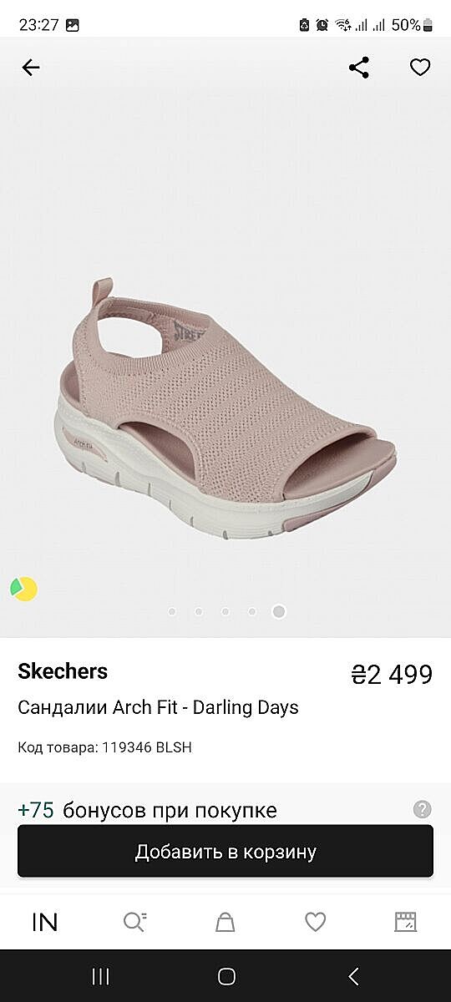Open the green-yellow pie chart badge
Screen dimensions: 451x1002
click(23, 589)
